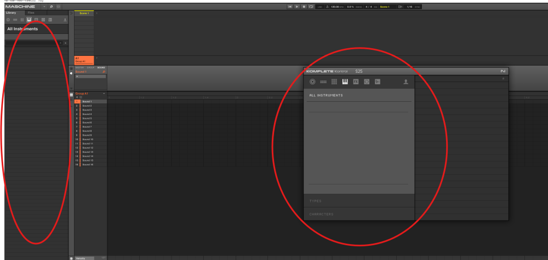Viewport: 548px width, 260px height.
Task: Toggle arranger view icon left of Scene 1
Action: pyautogui.click(x=71, y=13)
